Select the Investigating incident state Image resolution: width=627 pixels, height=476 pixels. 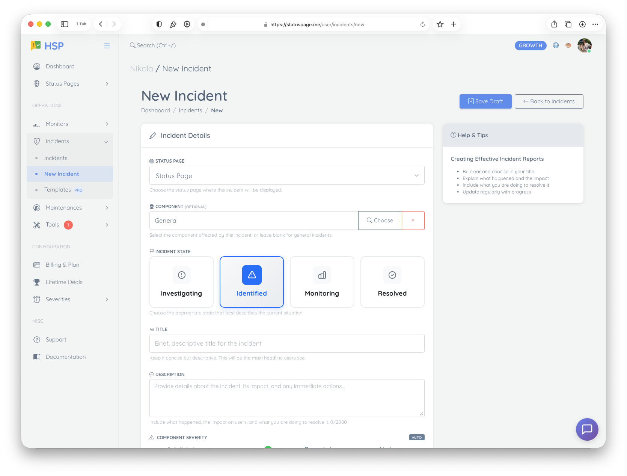181,282
